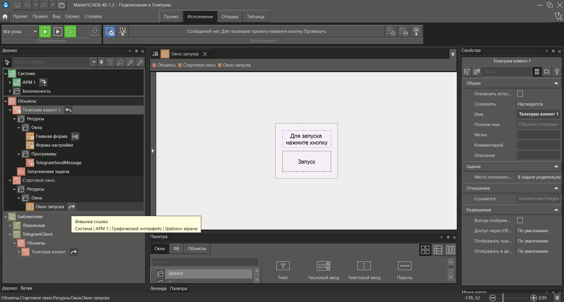This screenshot has width=564, height=302.
Task: Click the Text element icon in palette
Action: (x=283, y=266)
